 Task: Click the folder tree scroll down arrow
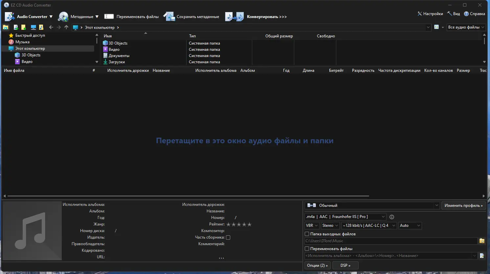tap(97, 62)
